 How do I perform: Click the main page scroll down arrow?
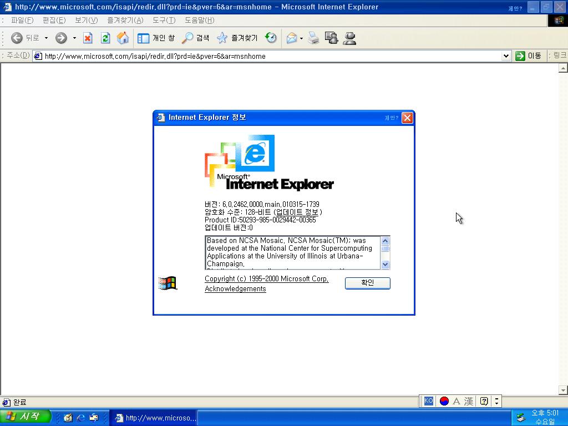[x=563, y=390]
